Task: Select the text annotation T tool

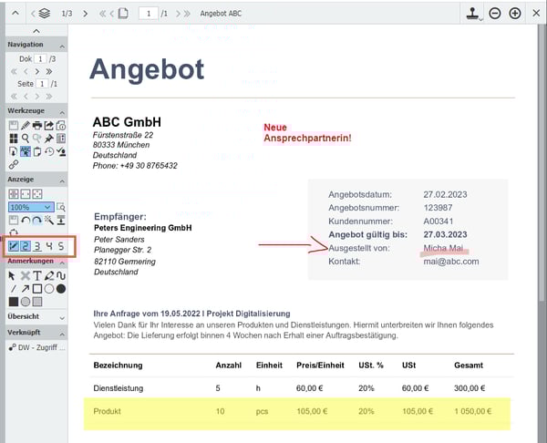Action: pyautogui.click(x=37, y=275)
